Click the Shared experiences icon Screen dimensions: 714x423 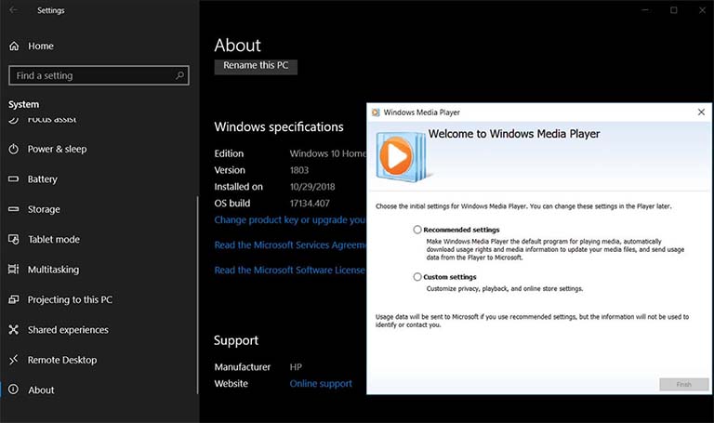tap(14, 330)
